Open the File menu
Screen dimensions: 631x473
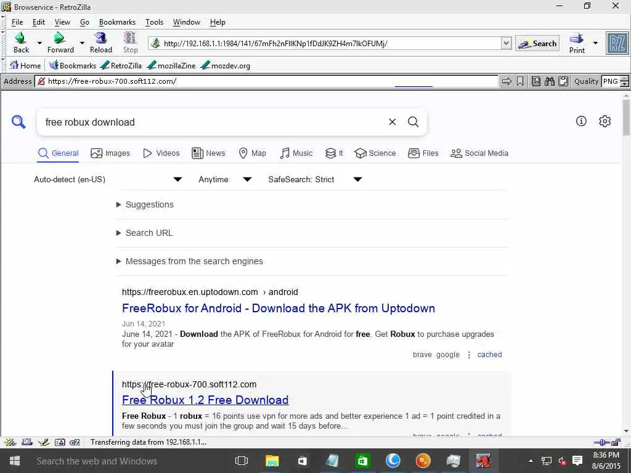pos(17,22)
